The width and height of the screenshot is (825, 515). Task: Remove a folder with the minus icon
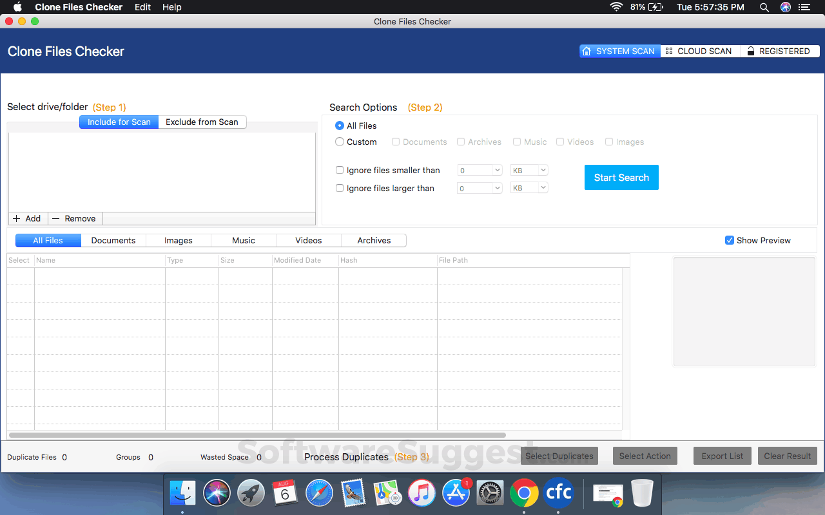coord(57,218)
